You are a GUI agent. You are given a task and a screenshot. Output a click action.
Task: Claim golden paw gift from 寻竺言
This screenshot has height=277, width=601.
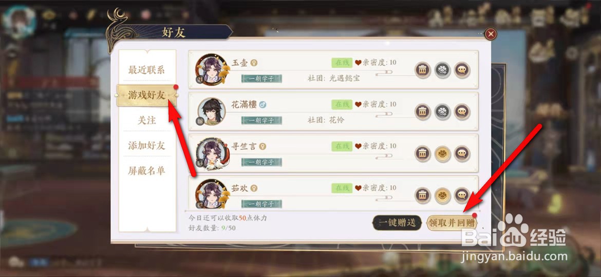pyautogui.click(x=442, y=154)
